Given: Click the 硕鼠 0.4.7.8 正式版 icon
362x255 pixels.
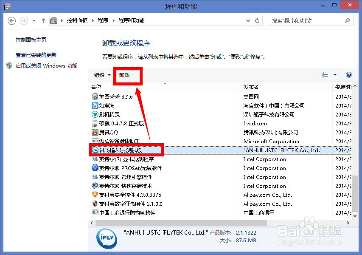Looking at the screenshot, I should pos(94,123).
